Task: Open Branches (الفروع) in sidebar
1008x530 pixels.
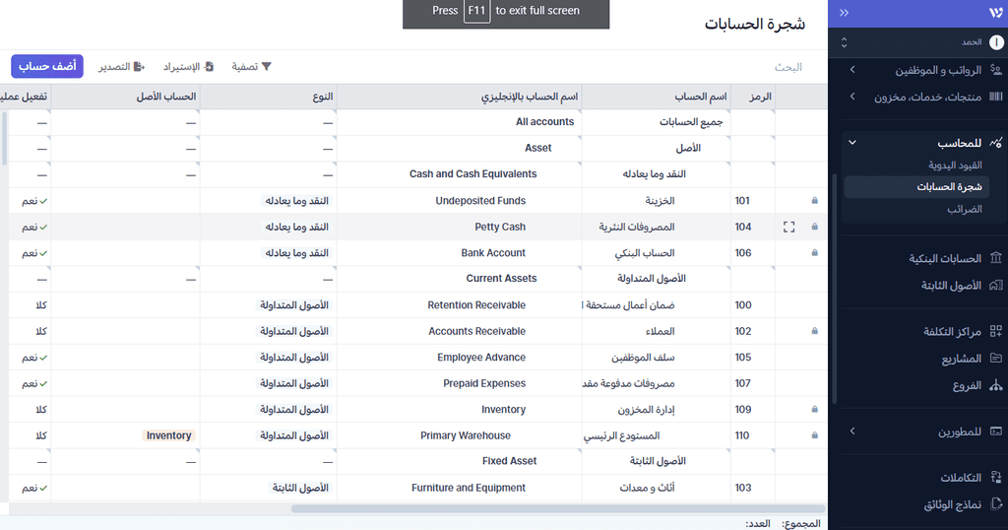Action: click(967, 385)
